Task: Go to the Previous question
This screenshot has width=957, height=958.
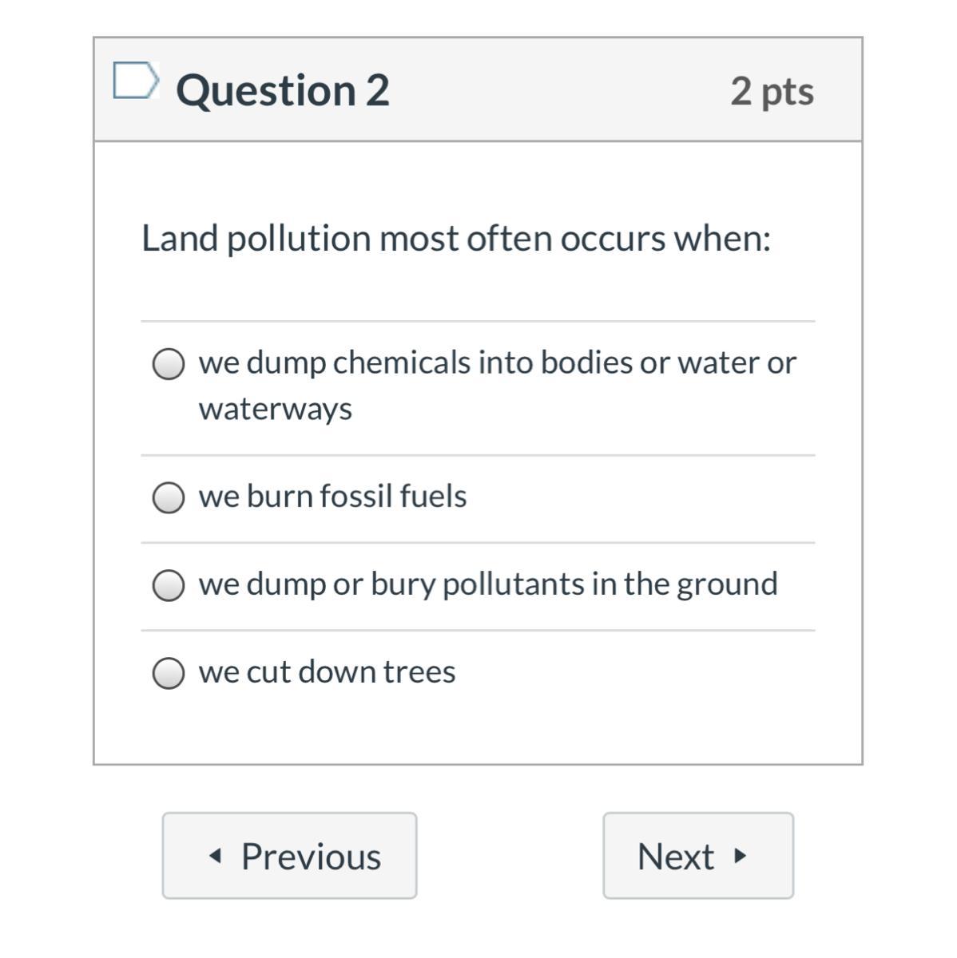Action: [289, 856]
